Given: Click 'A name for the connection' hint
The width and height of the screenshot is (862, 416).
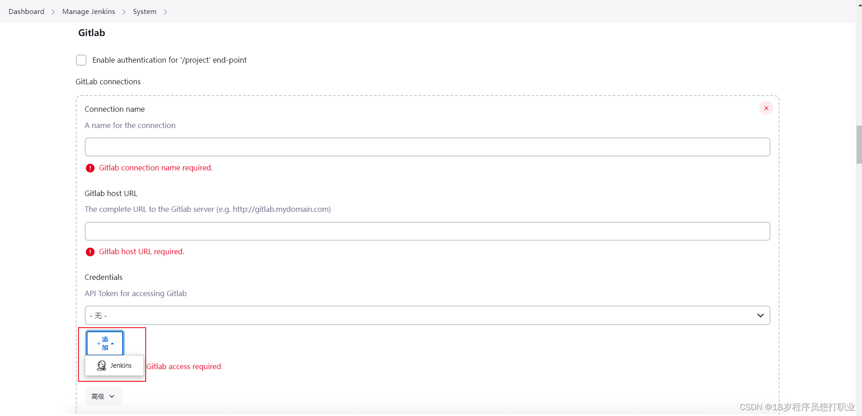Looking at the screenshot, I should [x=130, y=125].
